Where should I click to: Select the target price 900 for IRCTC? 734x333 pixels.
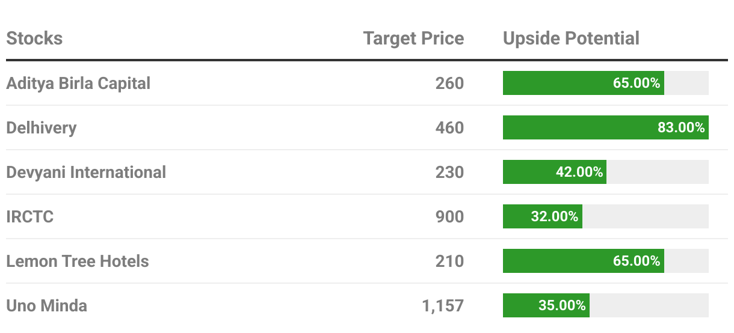click(450, 216)
